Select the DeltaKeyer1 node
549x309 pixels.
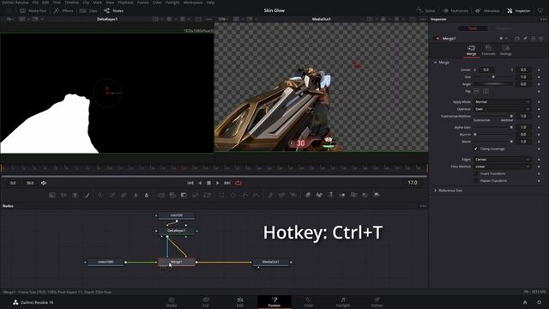pyautogui.click(x=177, y=231)
